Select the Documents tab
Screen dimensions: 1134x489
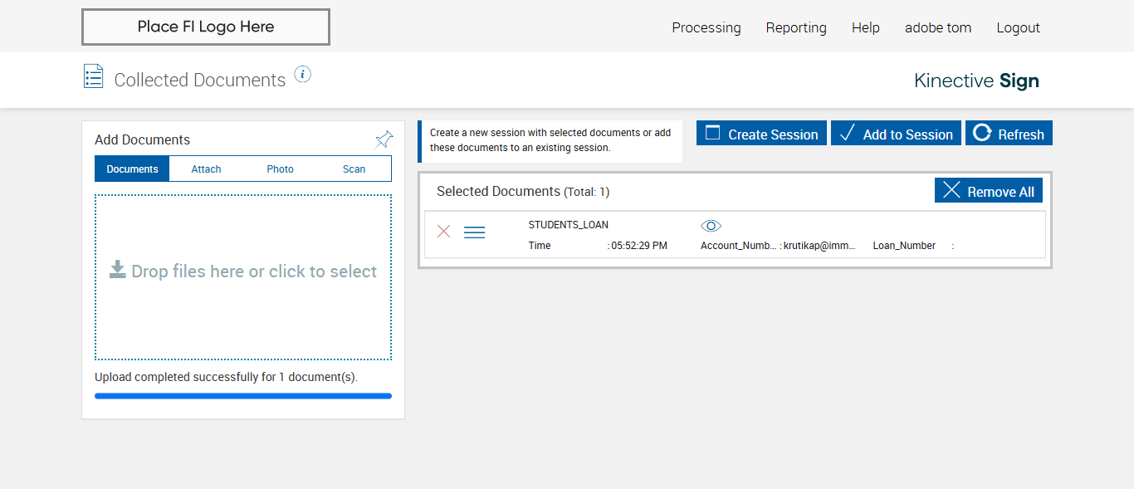tap(132, 169)
